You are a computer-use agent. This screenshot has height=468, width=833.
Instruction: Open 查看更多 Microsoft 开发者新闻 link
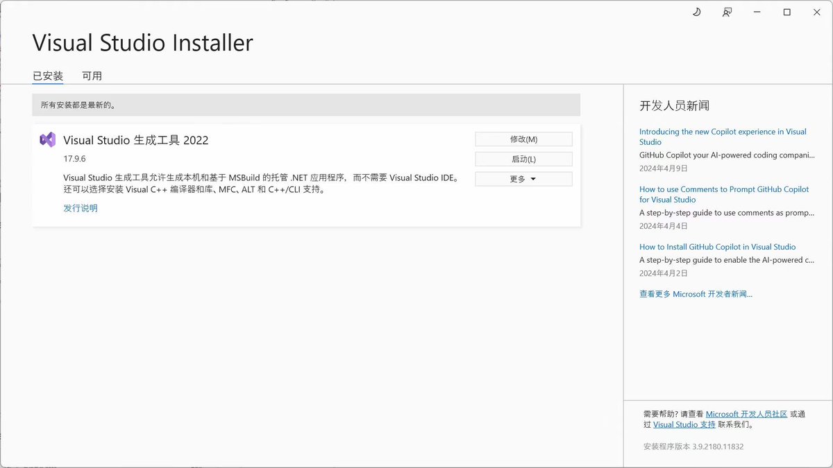[696, 294]
